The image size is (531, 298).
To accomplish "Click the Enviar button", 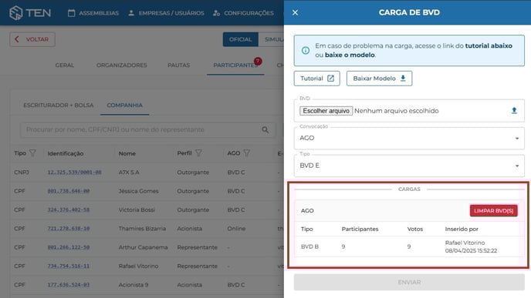I will [x=409, y=282].
